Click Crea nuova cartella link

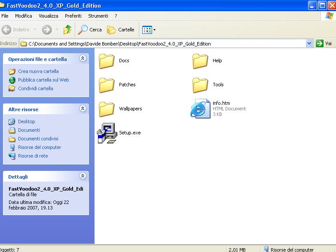[38, 71]
